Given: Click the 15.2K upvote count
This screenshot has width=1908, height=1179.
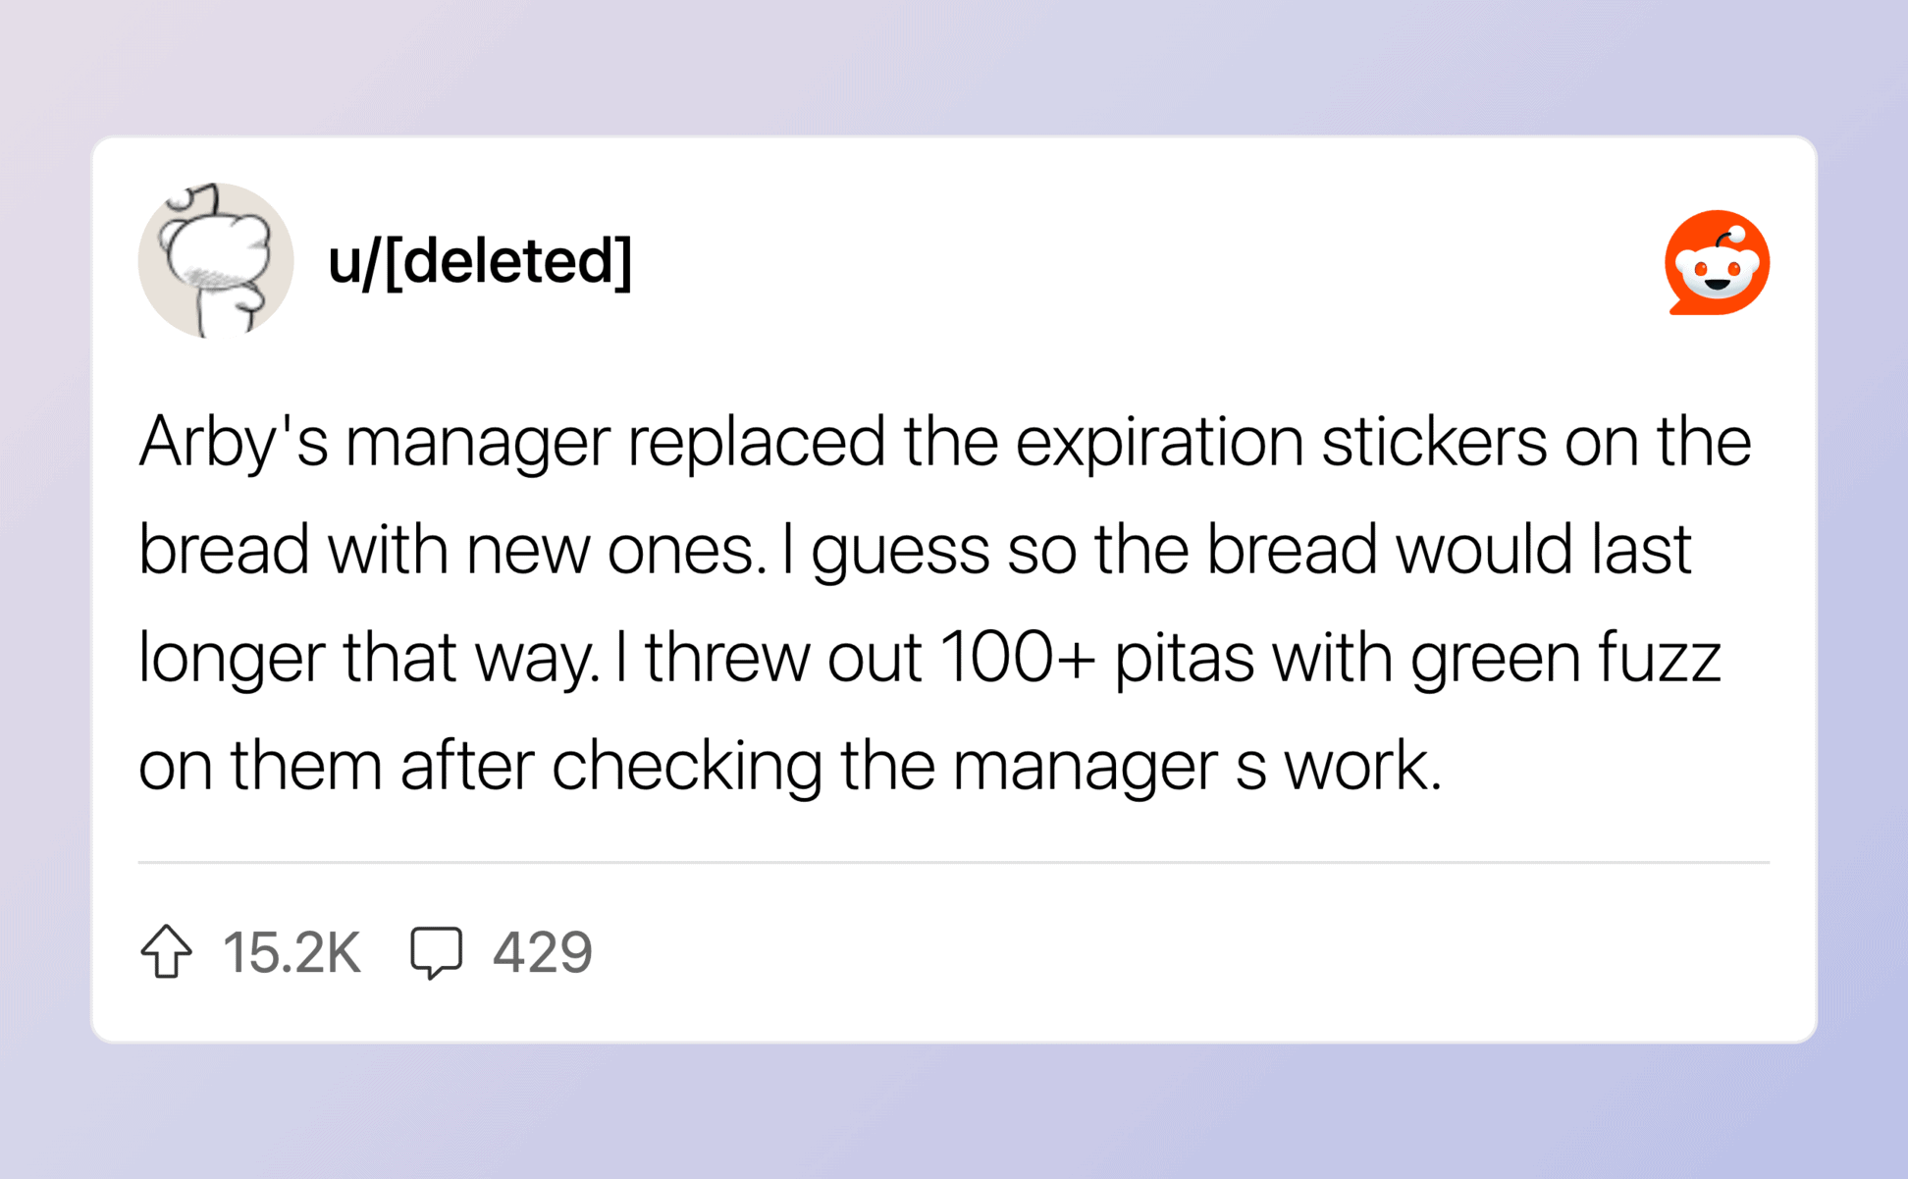Looking at the screenshot, I should [291, 952].
